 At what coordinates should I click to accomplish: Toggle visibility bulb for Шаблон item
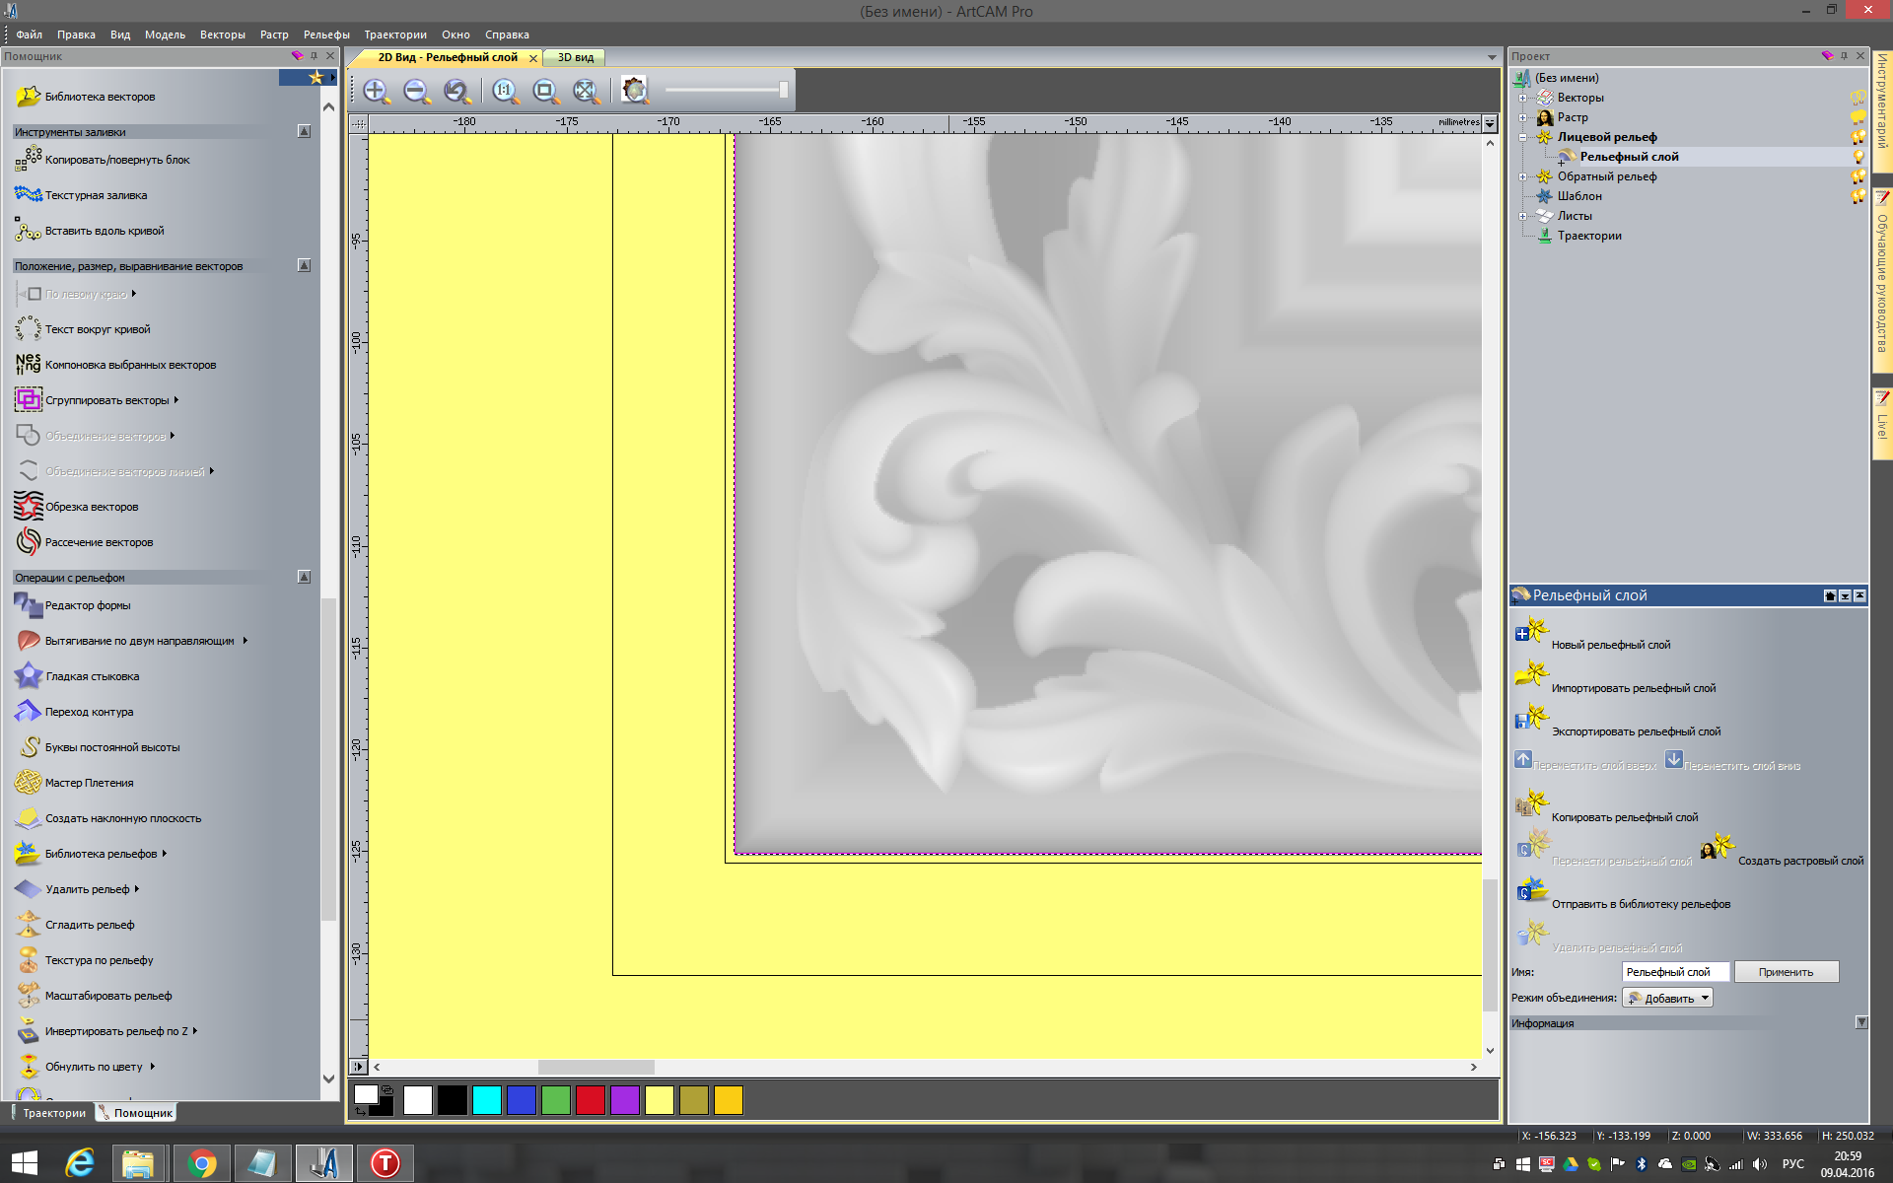[x=1858, y=196]
